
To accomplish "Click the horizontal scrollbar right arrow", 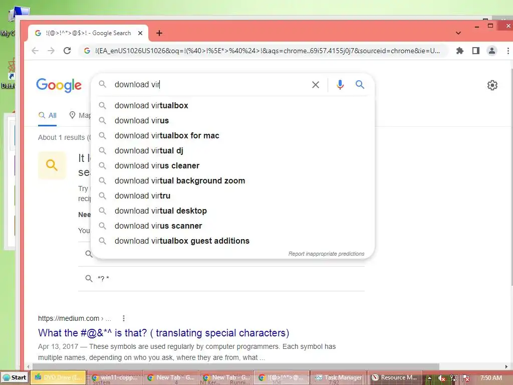I will pos(506,366).
